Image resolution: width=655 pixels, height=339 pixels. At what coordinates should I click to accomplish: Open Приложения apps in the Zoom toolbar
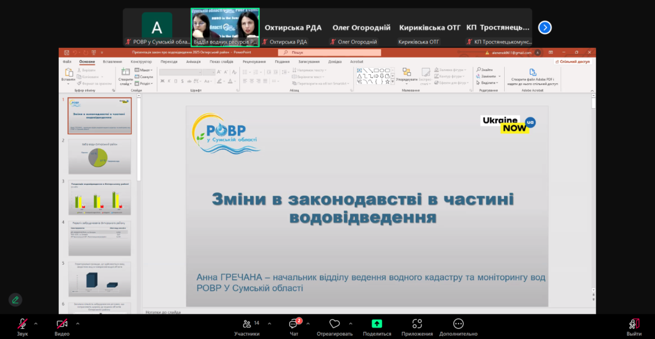click(417, 327)
